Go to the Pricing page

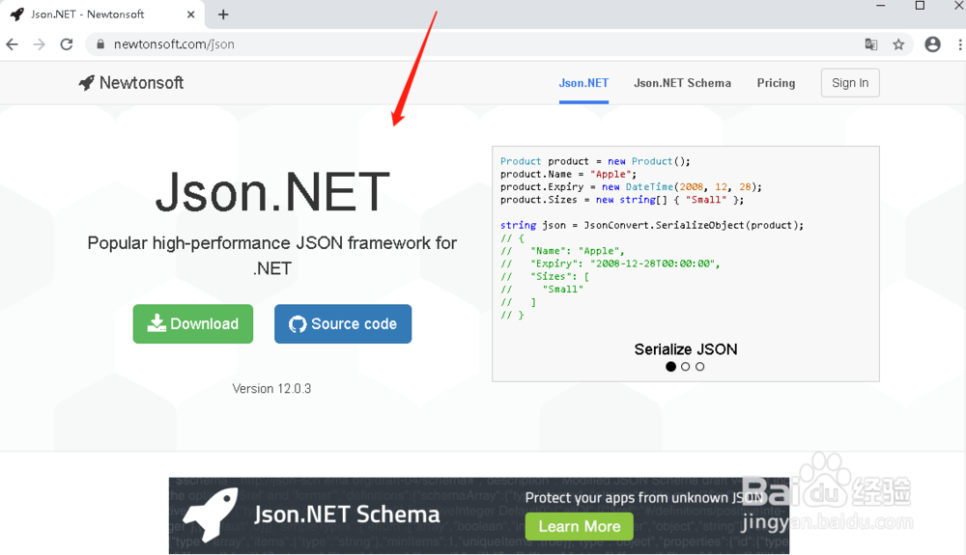click(x=776, y=83)
